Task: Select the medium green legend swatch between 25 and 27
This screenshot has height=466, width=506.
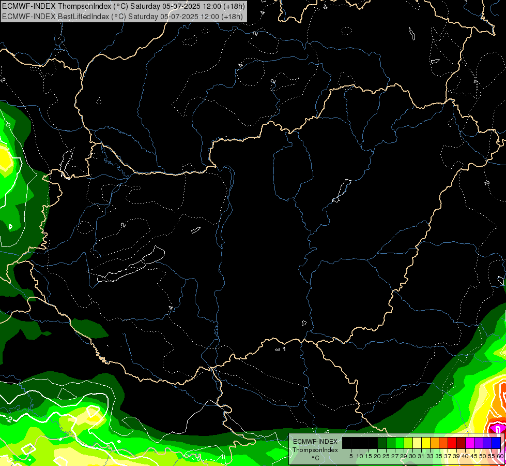Action: (391, 443)
